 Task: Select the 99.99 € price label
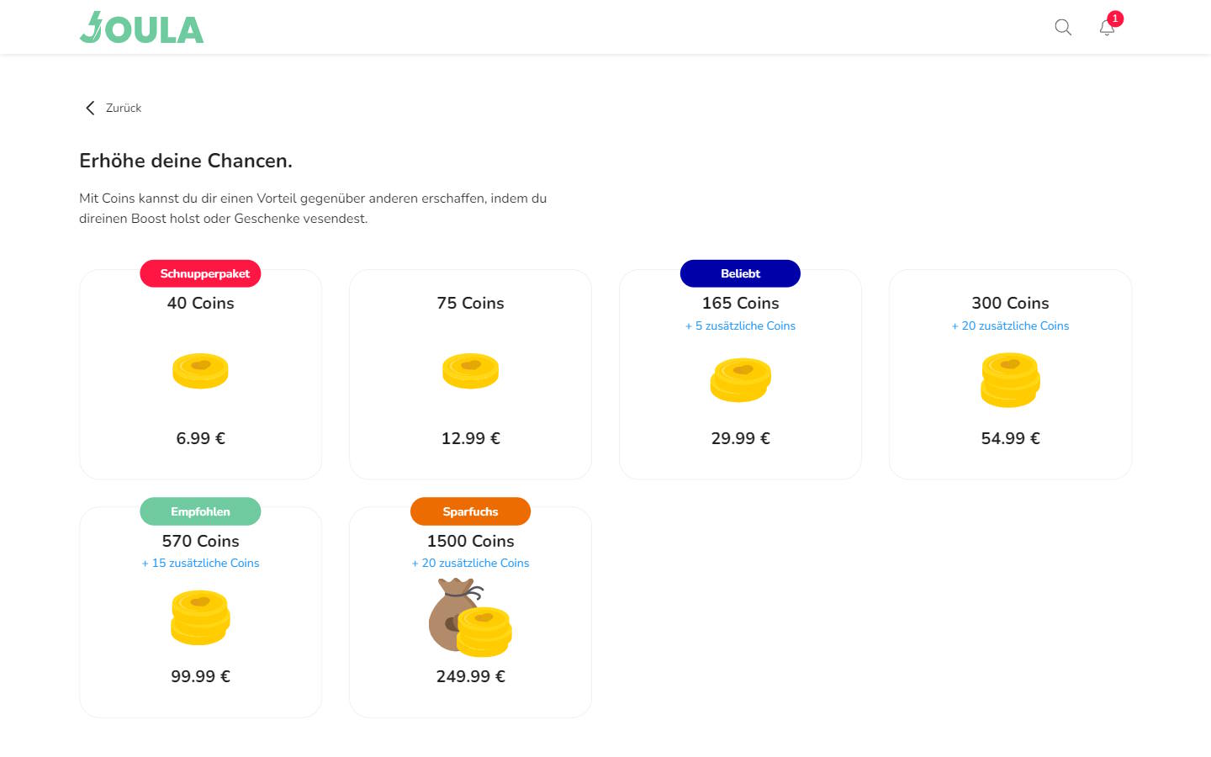tap(200, 675)
